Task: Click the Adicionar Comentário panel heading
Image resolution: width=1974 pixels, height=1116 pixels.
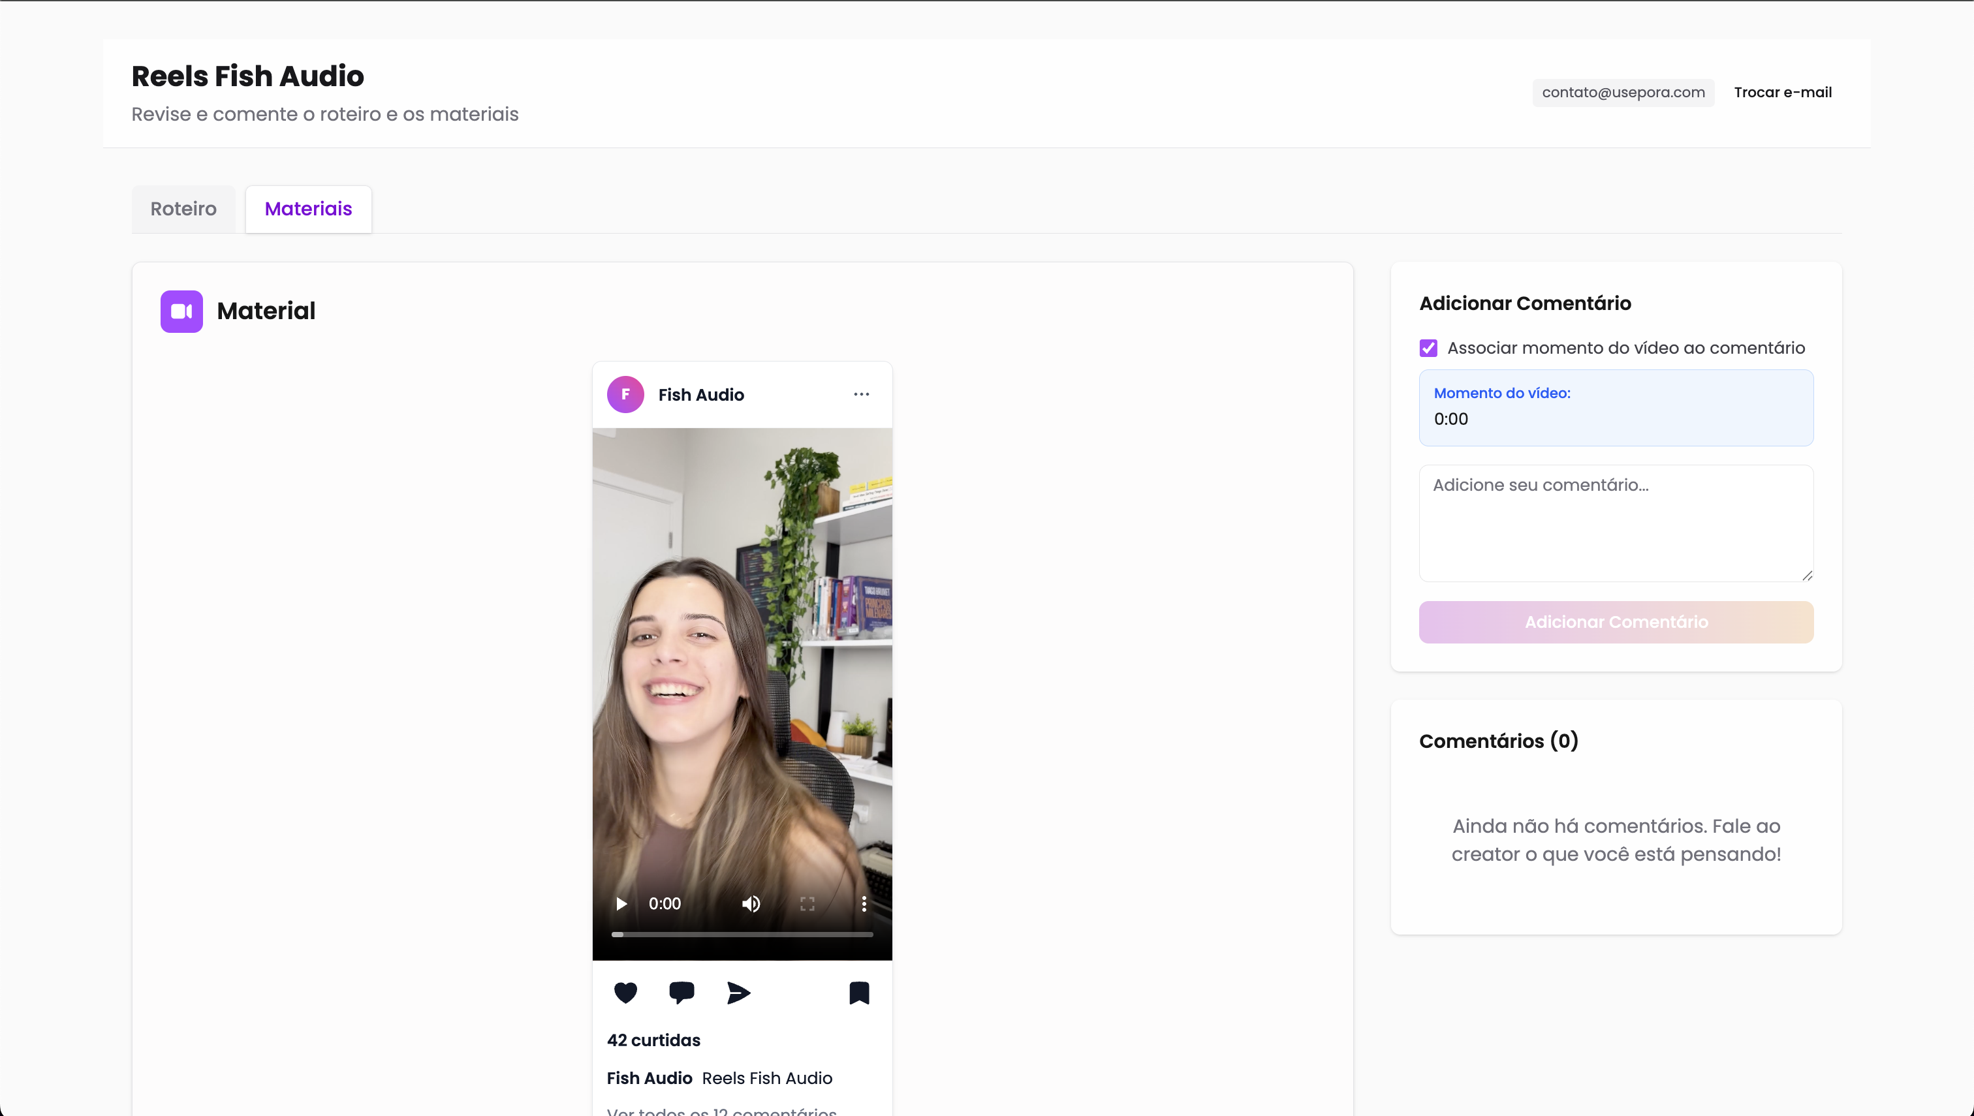Action: [1525, 303]
